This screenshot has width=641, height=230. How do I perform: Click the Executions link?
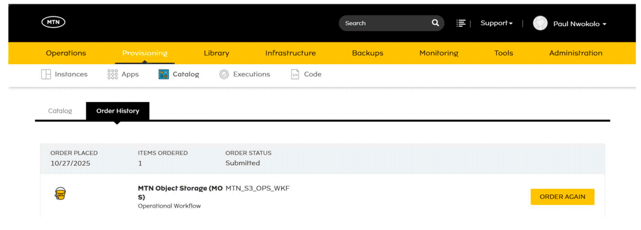[251, 74]
